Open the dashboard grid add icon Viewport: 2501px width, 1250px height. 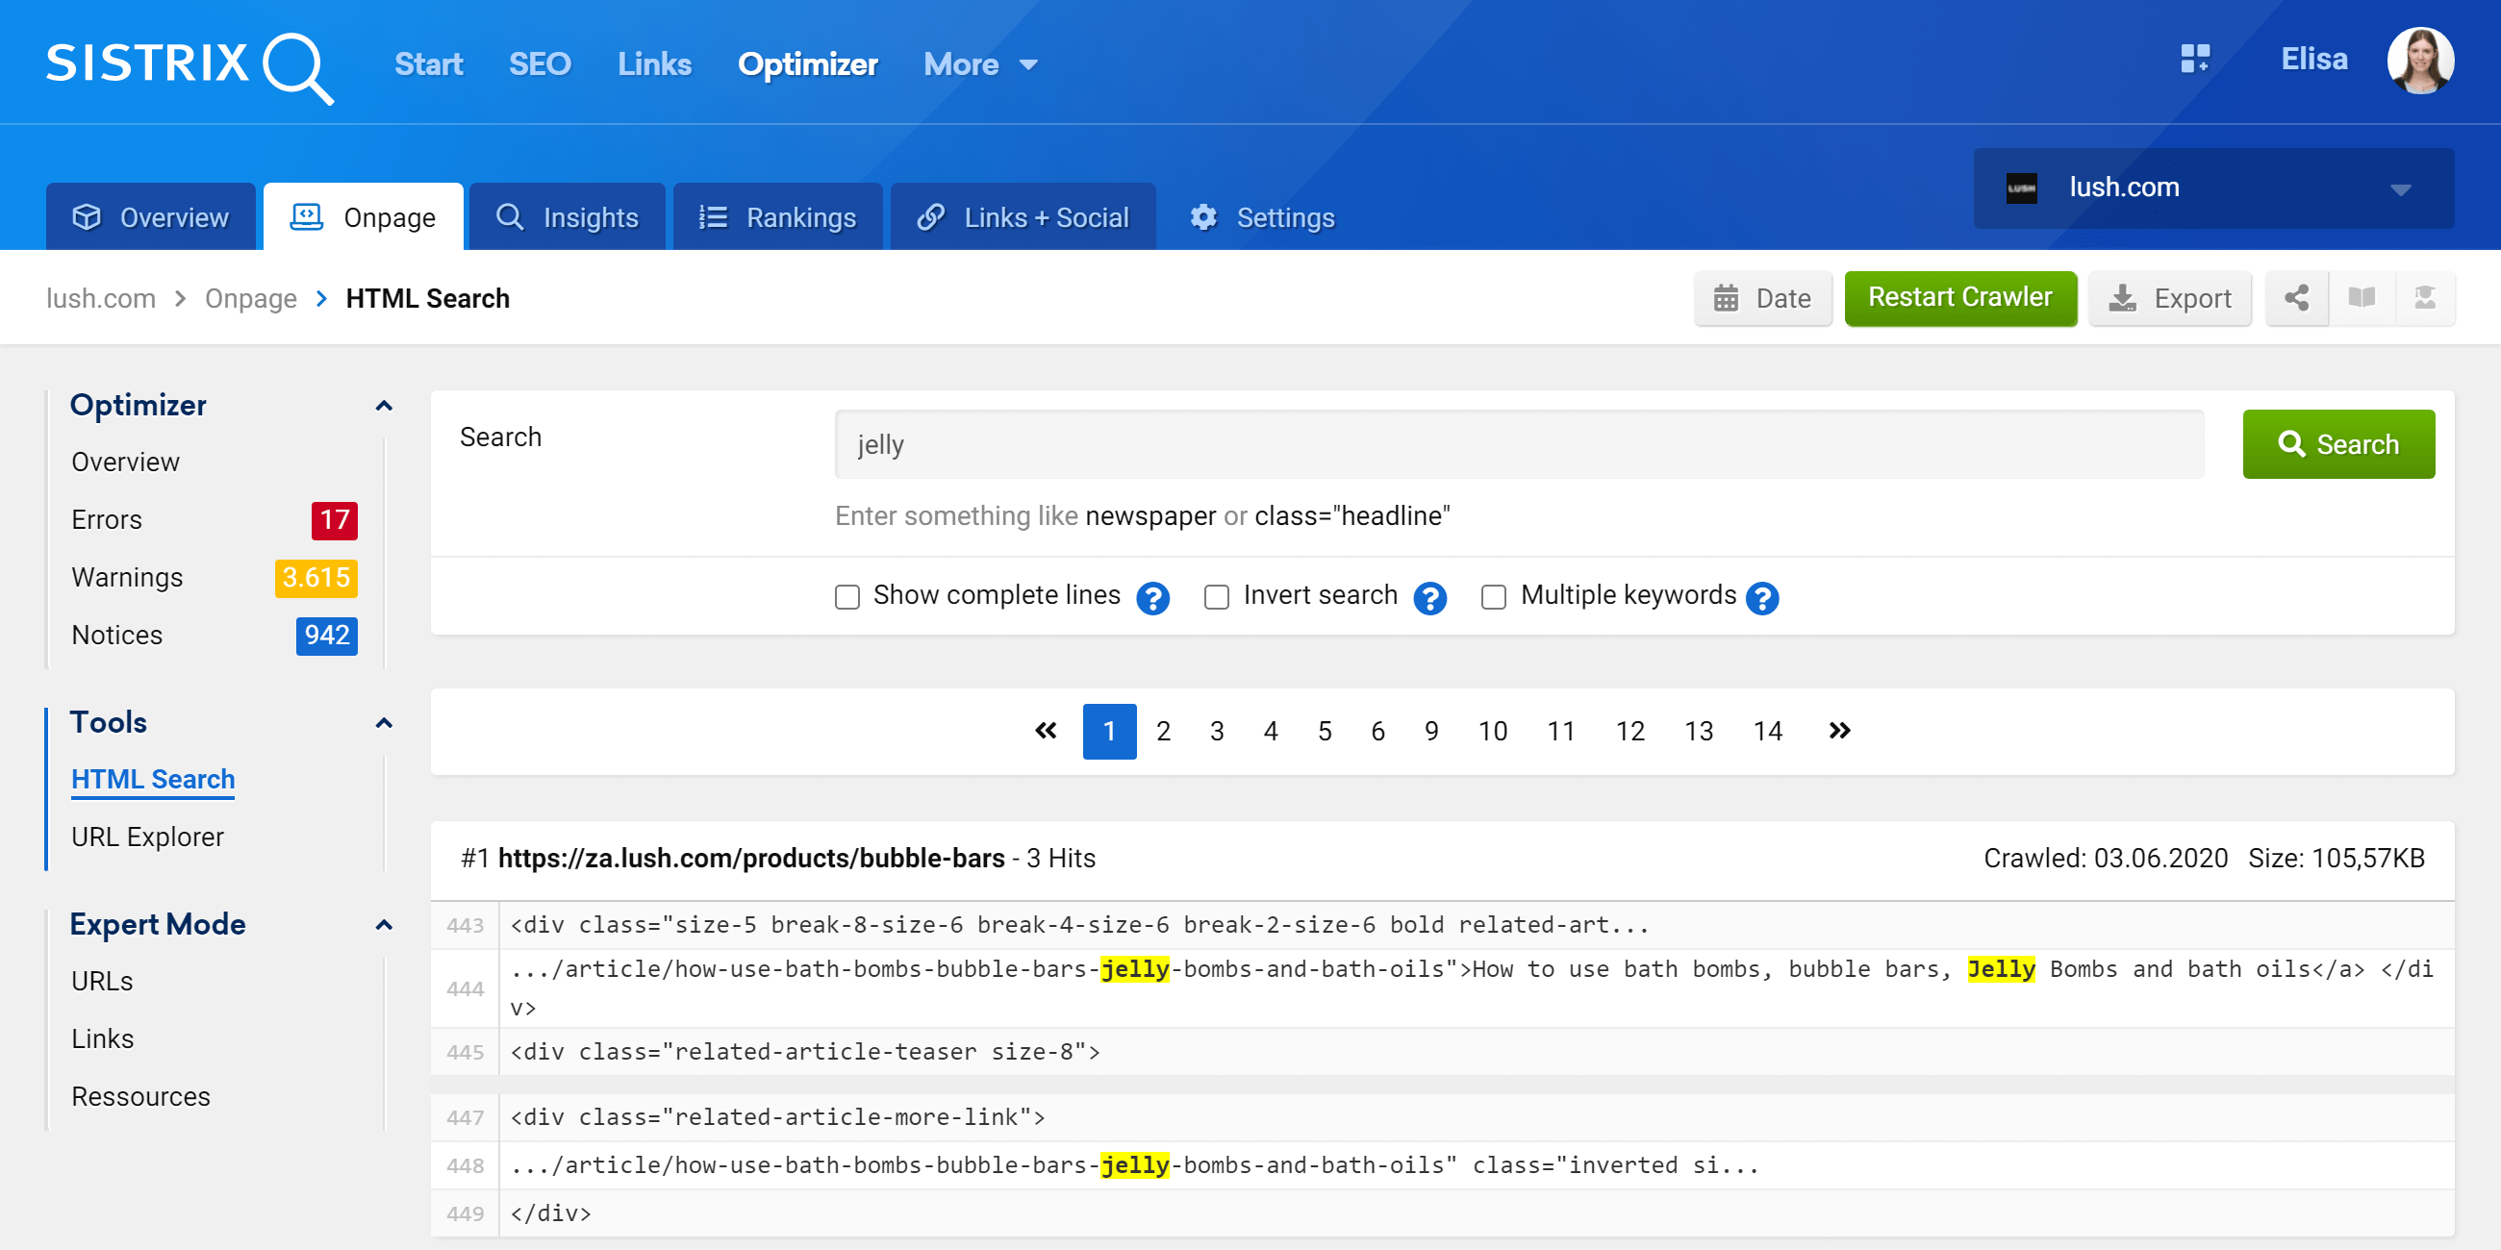tap(2194, 60)
